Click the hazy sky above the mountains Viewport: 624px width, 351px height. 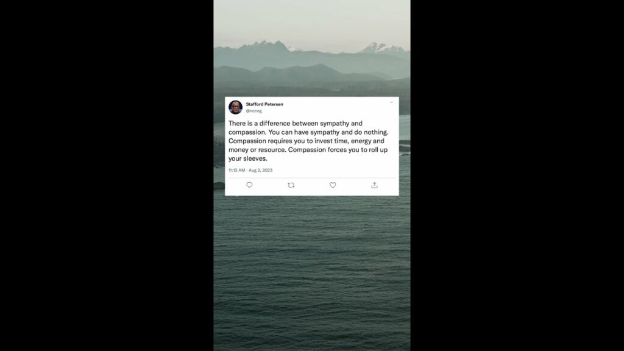312,20
